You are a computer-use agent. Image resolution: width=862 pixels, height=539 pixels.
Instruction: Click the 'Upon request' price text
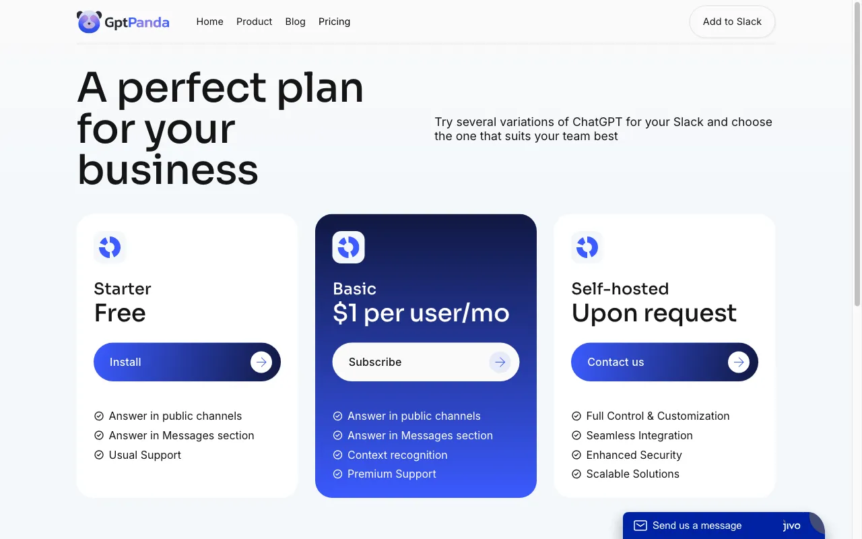tap(654, 313)
